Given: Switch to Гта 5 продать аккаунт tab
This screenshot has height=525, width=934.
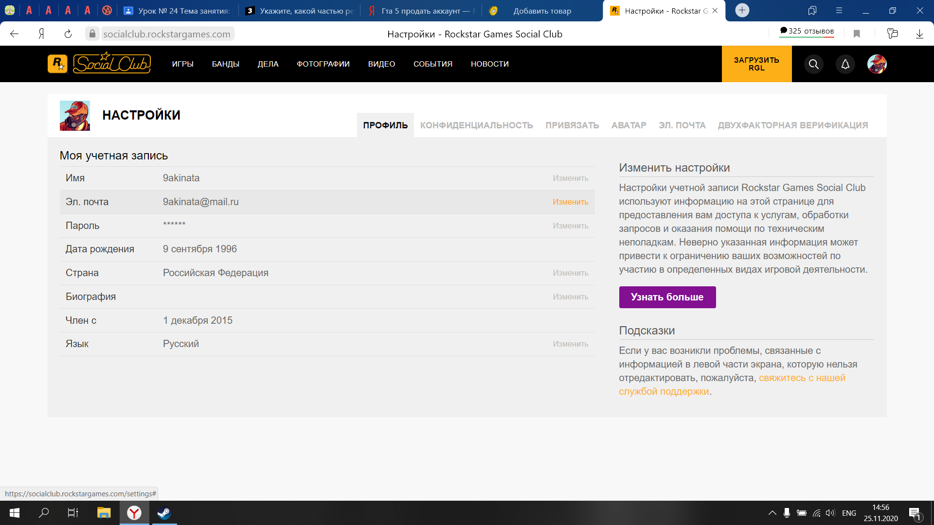Looking at the screenshot, I should pyautogui.click(x=422, y=11).
